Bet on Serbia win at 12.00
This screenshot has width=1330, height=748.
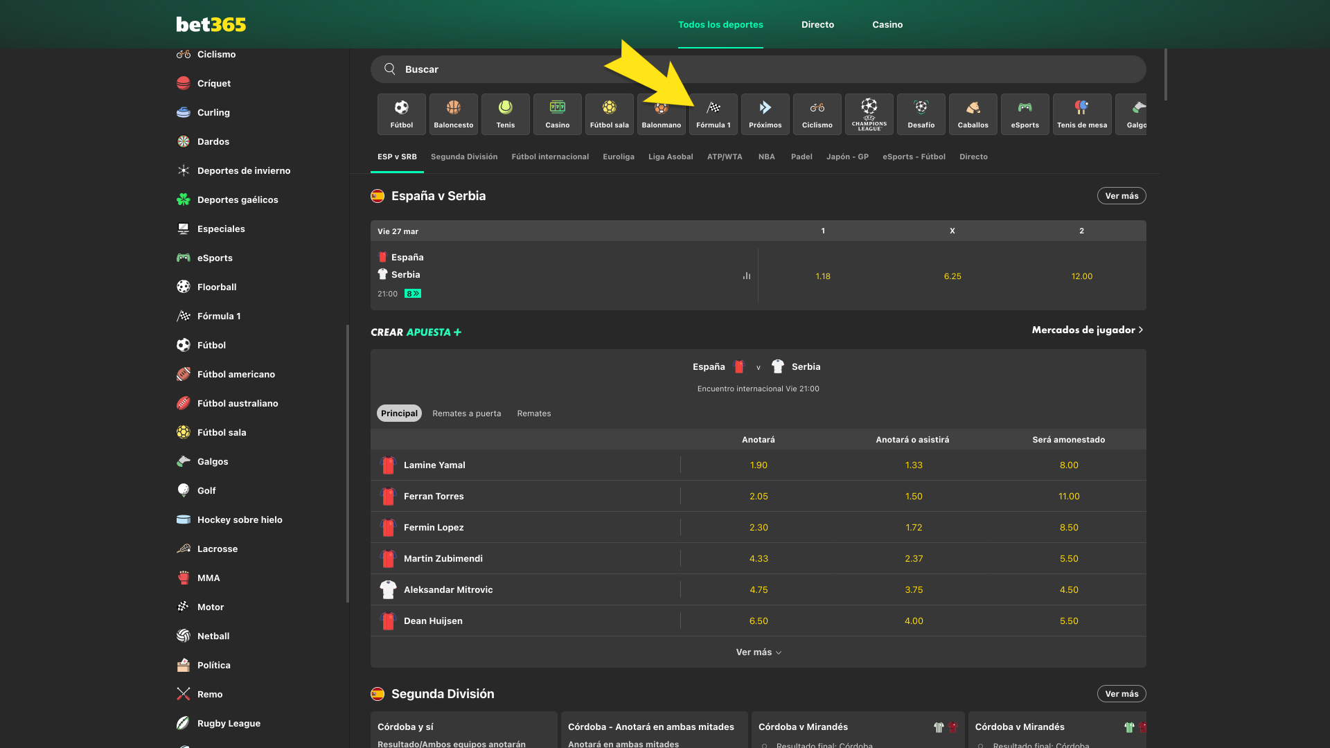tap(1082, 276)
